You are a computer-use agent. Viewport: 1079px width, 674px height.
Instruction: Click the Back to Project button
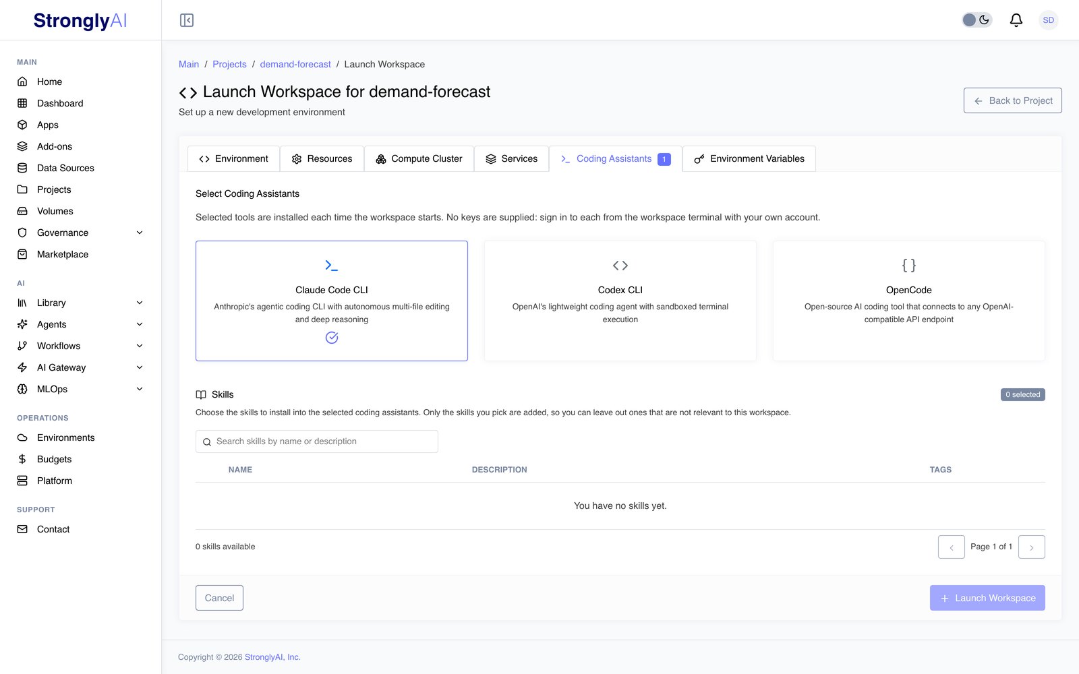tap(1013, 100)
